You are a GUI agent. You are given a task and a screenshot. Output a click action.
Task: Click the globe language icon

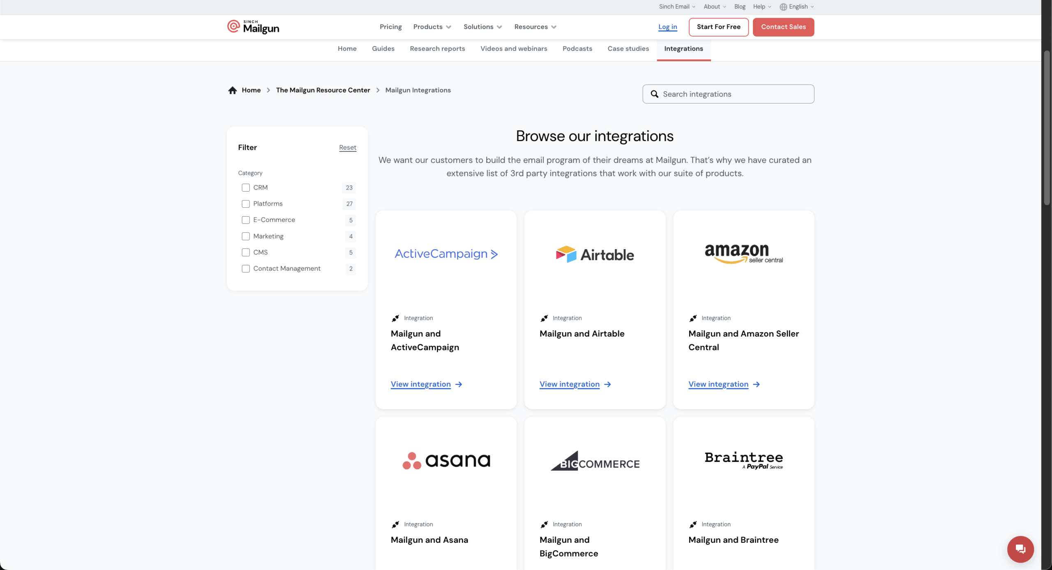(783, 7)
